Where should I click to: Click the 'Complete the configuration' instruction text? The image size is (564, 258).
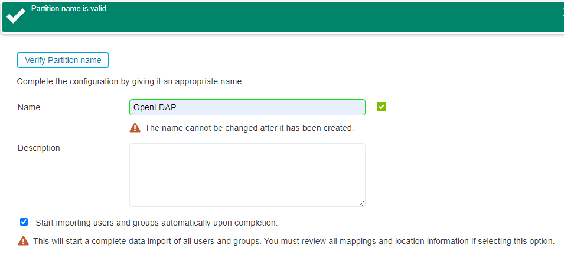tap(130, 81)
